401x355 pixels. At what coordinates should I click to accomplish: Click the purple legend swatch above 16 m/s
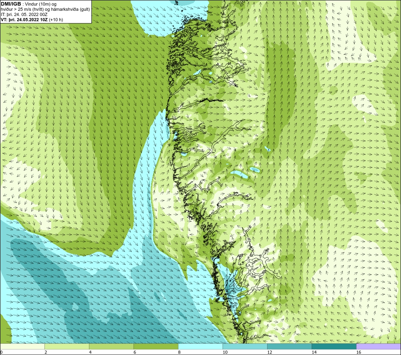pyautogui.click(x=379, y=347)
